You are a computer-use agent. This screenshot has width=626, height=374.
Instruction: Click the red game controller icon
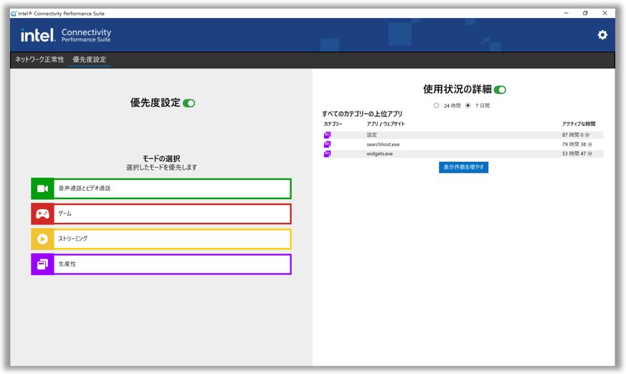pyautogui.click(x=42, y=214)
